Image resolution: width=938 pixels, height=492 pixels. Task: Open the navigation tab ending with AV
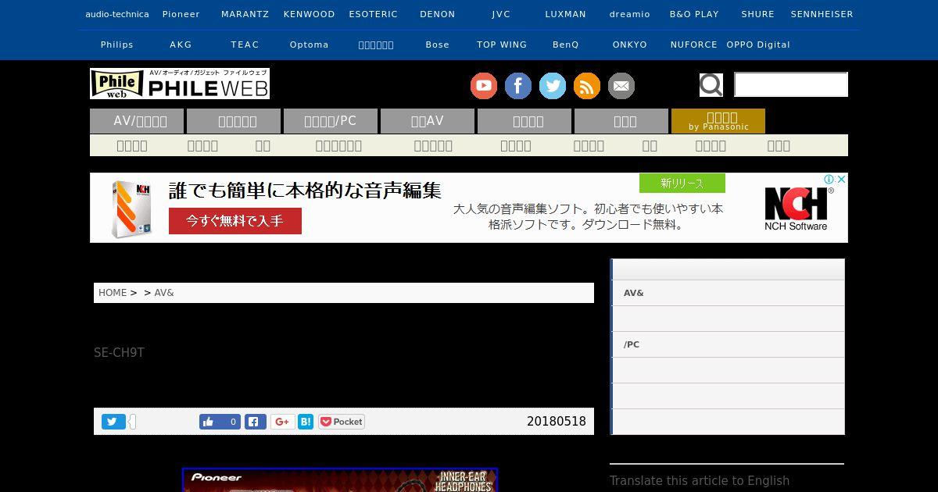[428, 121]
